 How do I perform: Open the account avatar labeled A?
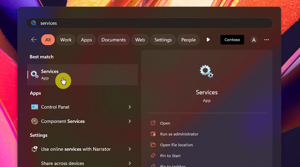[254, 40]
